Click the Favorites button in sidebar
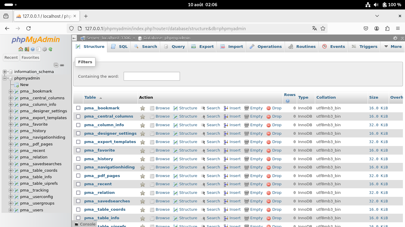The image size is (405, 227). pyautogui.click(x=30, y=57)
